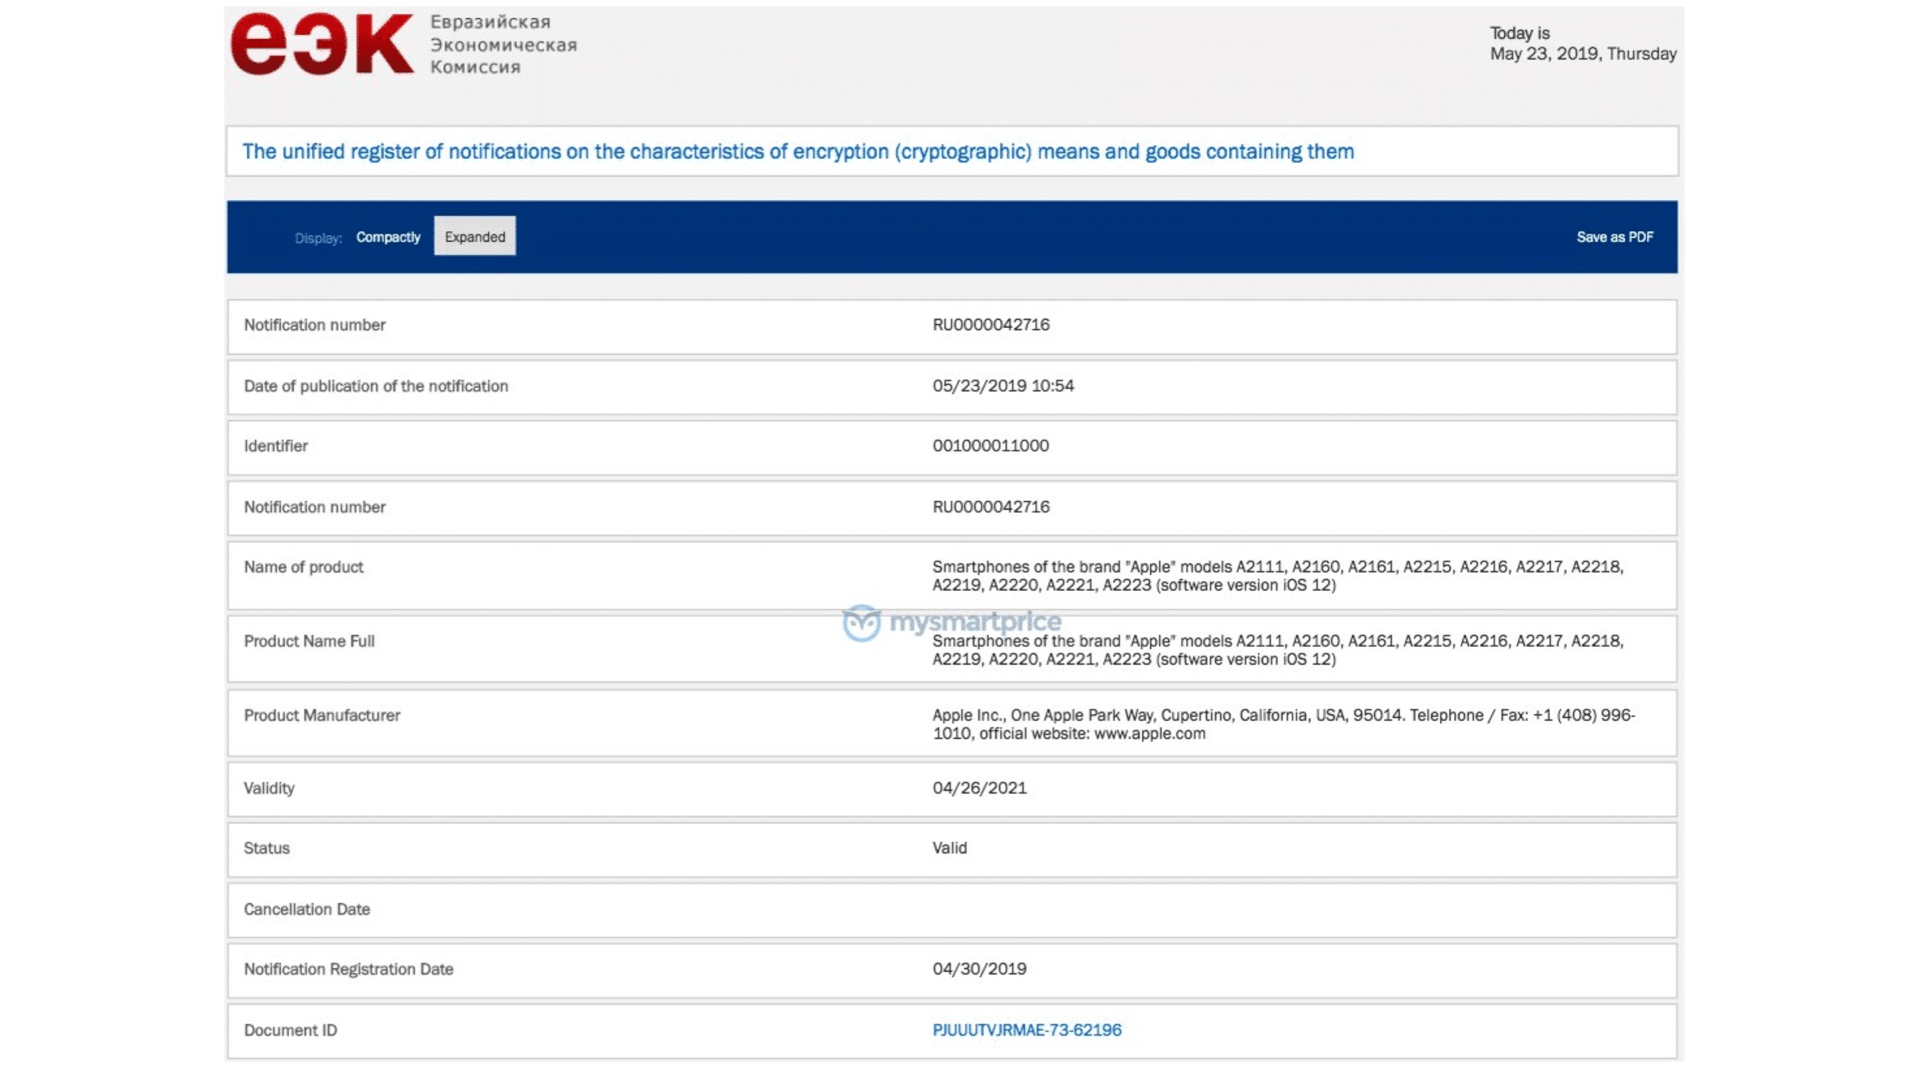This screenshot has height=1069, width=1906.
Task: Click the identifier value 001000011000
Action: coord(990,446)
